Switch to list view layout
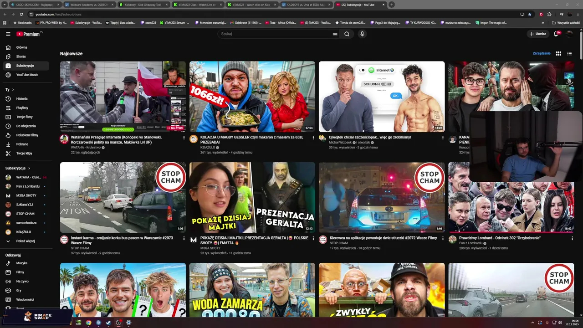 (x=569, y=53)
